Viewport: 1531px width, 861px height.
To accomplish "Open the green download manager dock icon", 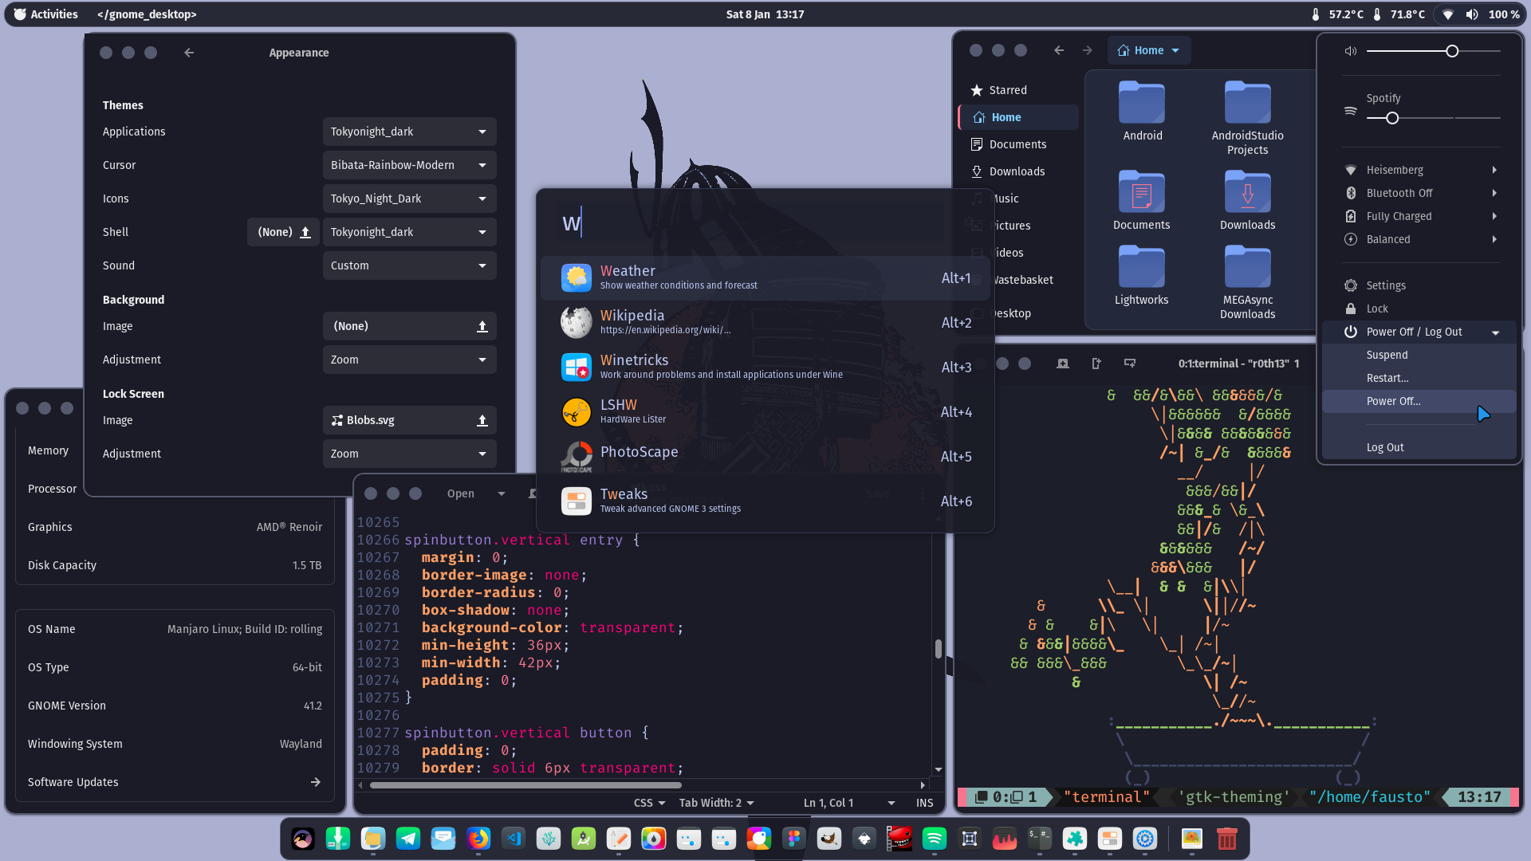I will 338,839.
